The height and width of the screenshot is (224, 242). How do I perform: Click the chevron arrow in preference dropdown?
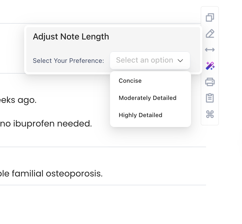pyautogui.click(x=180, y=61)
